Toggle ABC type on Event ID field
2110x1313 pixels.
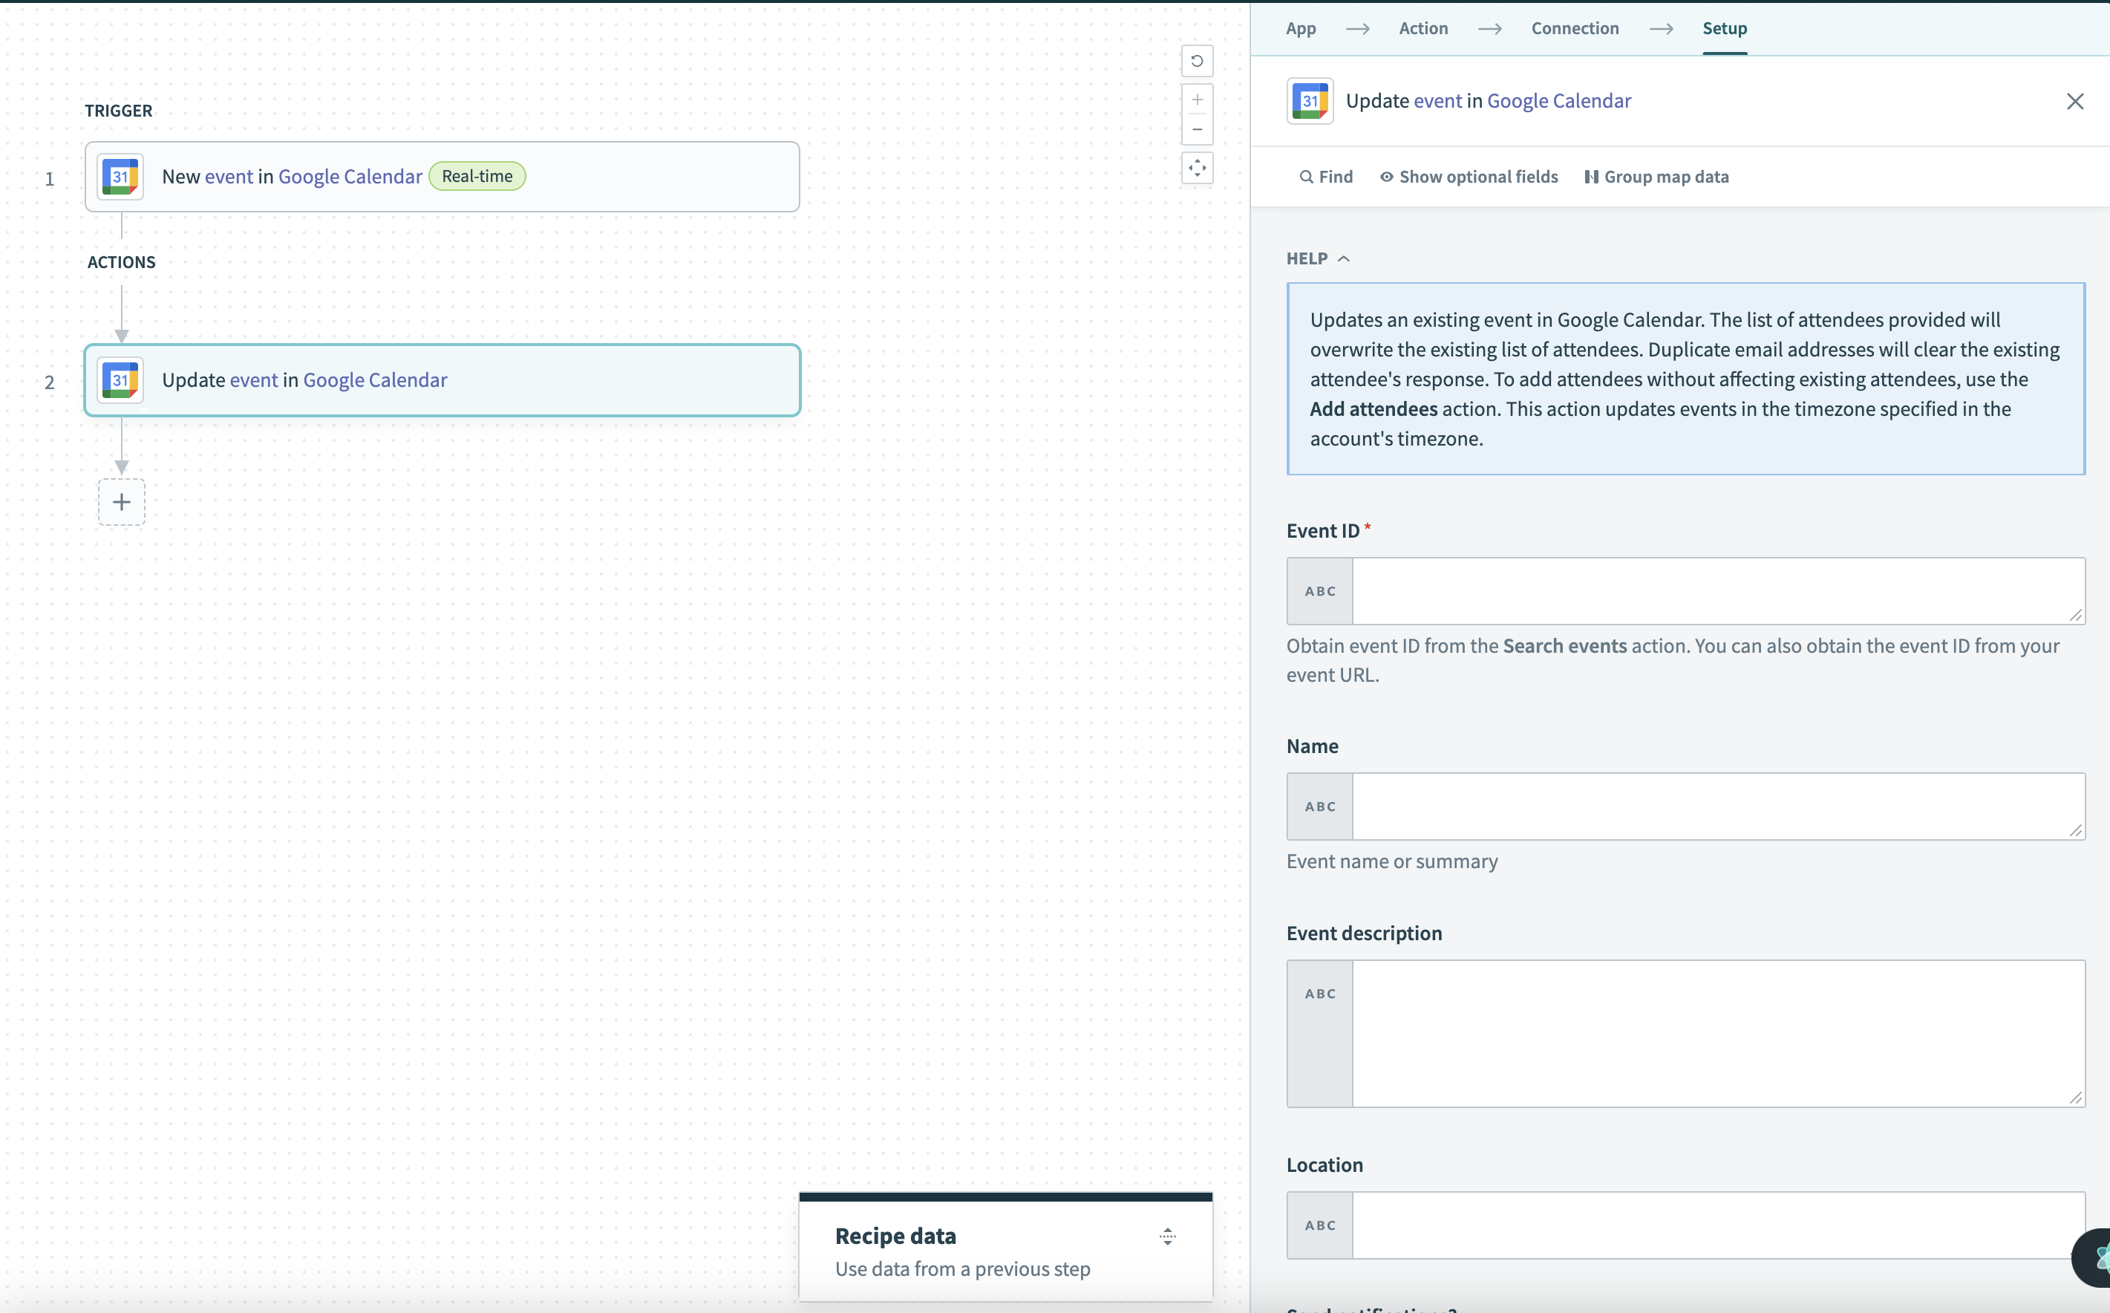[x=1319, y=591]
